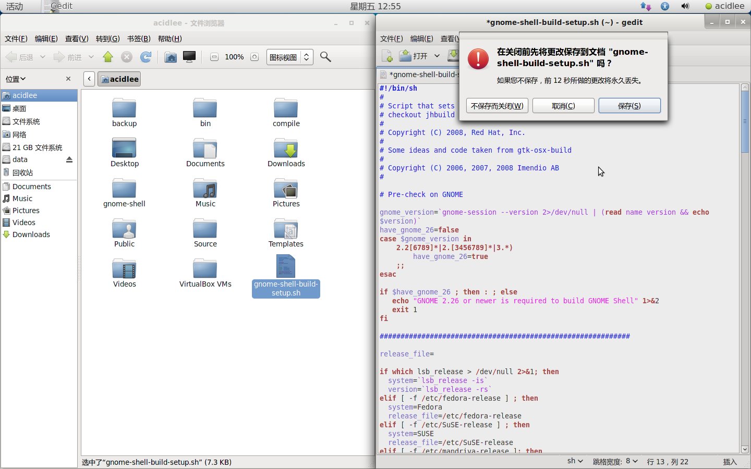This screenshot has height=469, width=751.
Task: Select 文件系统 in places sidebar
Action: pos(39,121)
